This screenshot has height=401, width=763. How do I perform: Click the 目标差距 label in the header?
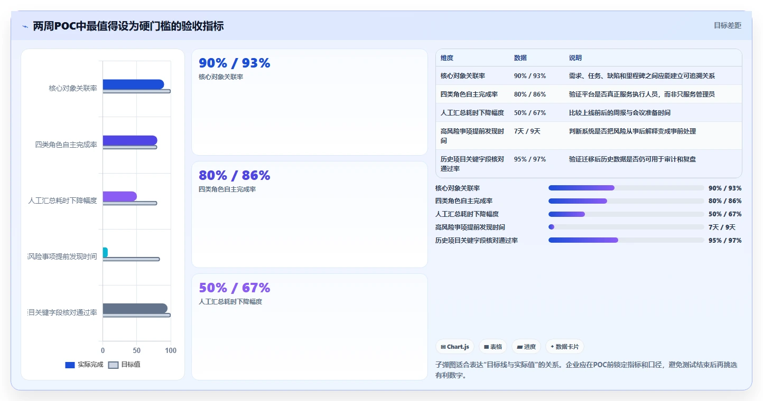[x=728, y=25]
